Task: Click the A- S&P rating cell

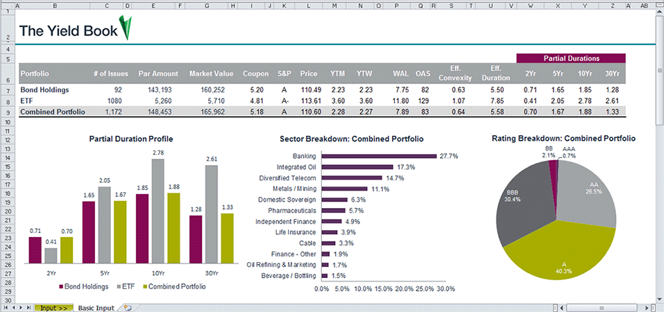Action: coord(284,101)
